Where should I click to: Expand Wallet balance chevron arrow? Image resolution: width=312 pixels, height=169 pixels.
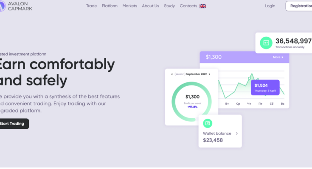click(x=237, y=134)
